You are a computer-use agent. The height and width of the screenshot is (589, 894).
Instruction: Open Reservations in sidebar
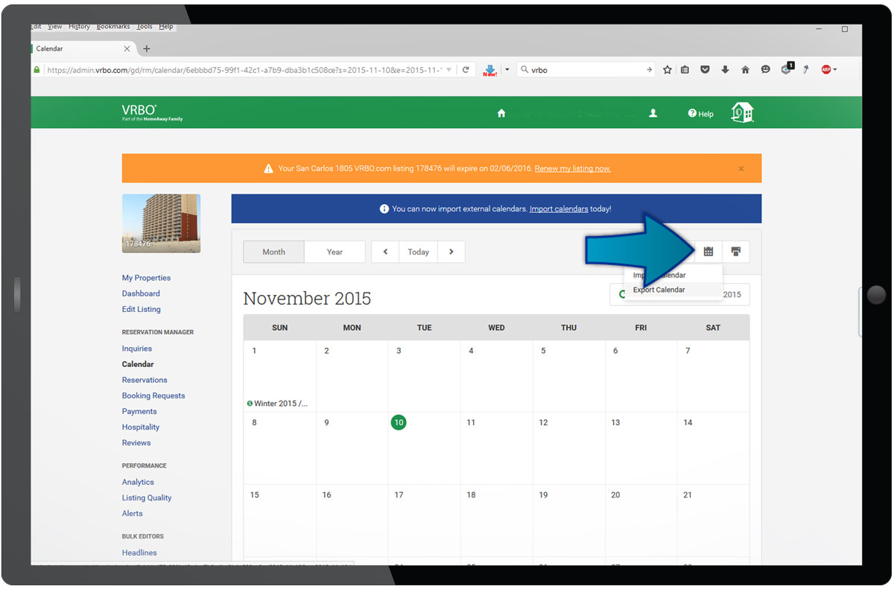145,380
